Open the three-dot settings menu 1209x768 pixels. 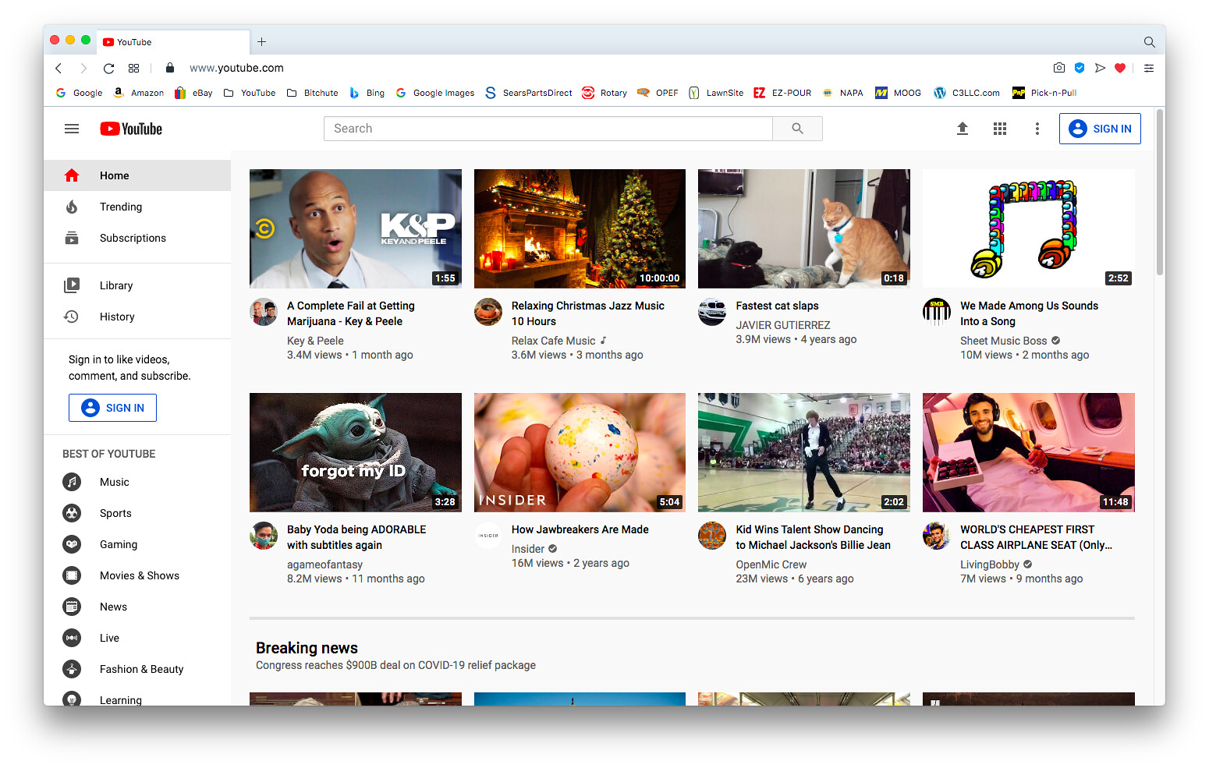click(x=1037, y=129)
